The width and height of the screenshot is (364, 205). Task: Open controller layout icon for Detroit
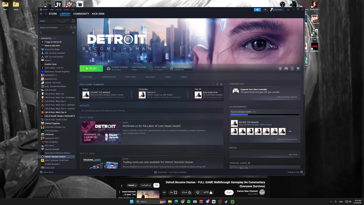286,68
